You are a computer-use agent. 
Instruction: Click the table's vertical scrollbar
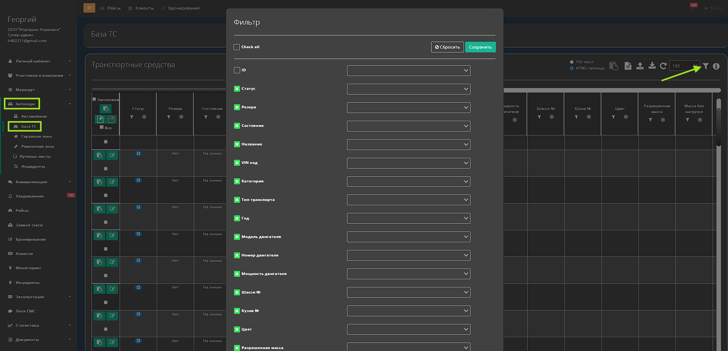pyautogui.click(x=718, y=123)
